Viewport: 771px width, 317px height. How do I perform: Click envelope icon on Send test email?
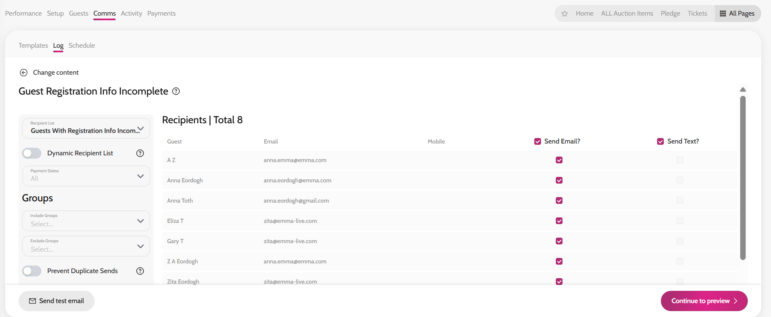tap(32, 301)
